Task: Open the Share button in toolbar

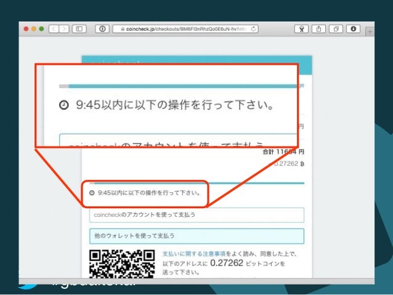Action: pos(318,29)
